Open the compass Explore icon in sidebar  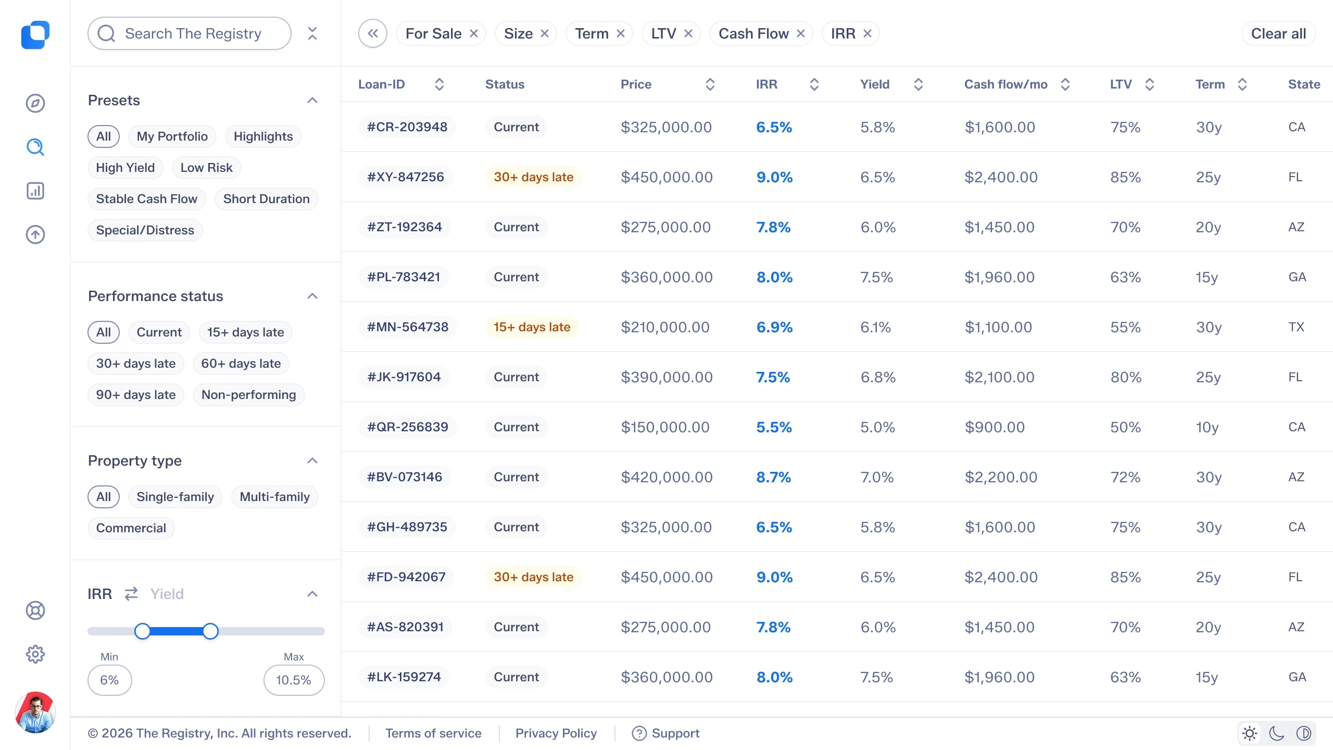click(35, 103)
